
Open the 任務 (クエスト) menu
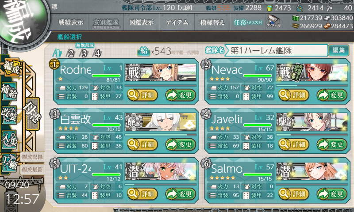pos(248,22)
